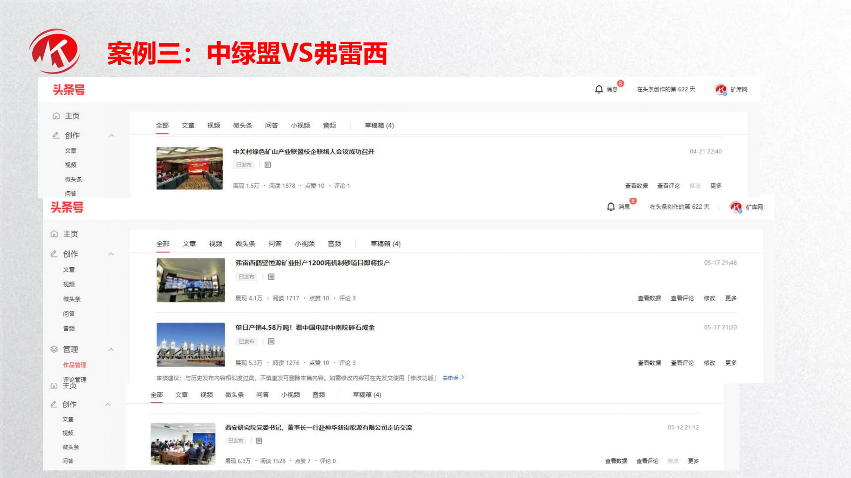Select the 问答 tab above the 弗雷西 article

[275, 243]
